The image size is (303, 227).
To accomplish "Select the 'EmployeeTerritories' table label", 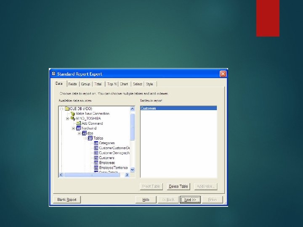I will [x=113, y=168].
